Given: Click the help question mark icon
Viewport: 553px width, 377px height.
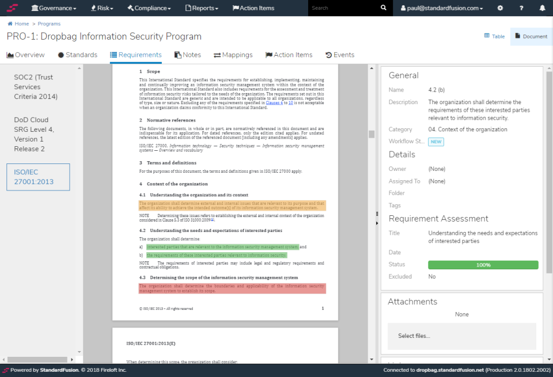Looking at the screenshot, I should coord(521,7).
